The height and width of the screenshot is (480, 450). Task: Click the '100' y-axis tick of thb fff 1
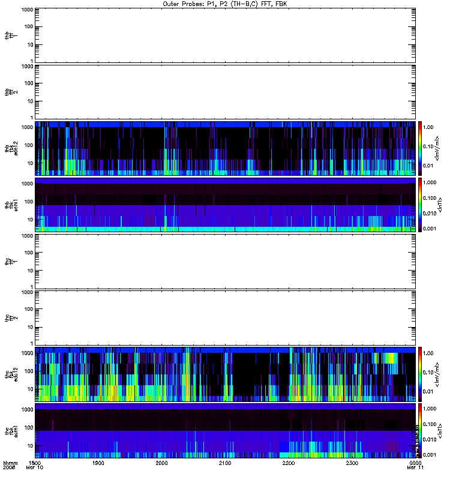[29, 26]
